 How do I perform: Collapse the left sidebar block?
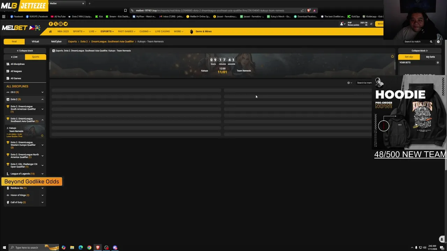[25, 51]
